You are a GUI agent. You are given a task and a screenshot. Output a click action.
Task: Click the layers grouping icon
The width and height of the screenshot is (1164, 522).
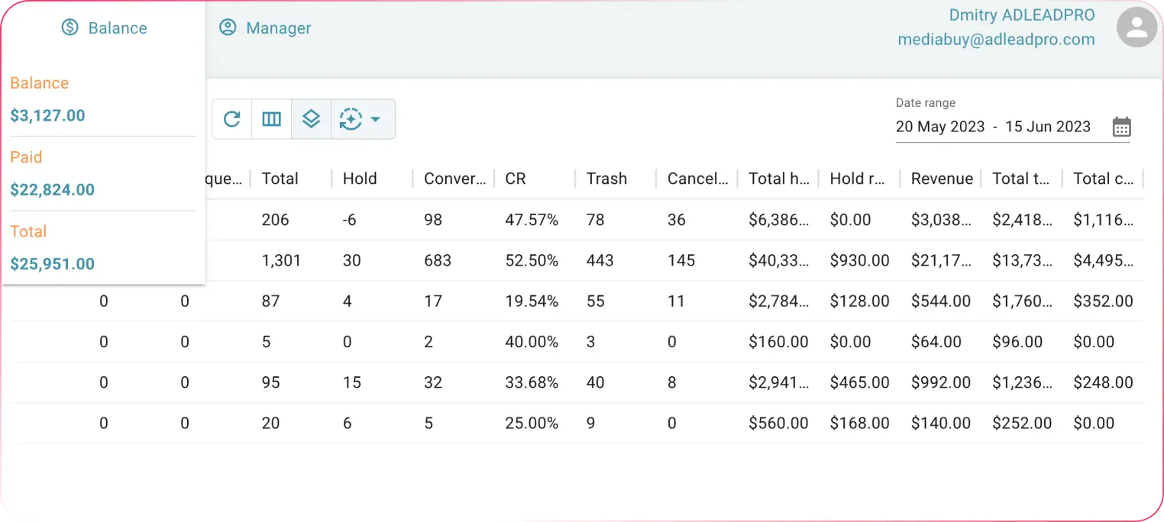(311, 119)
